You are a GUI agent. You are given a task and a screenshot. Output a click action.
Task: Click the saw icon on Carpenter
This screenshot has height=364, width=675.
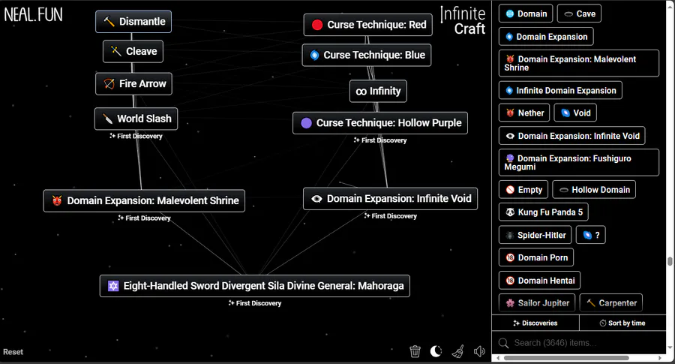click(x=591, y=302)
